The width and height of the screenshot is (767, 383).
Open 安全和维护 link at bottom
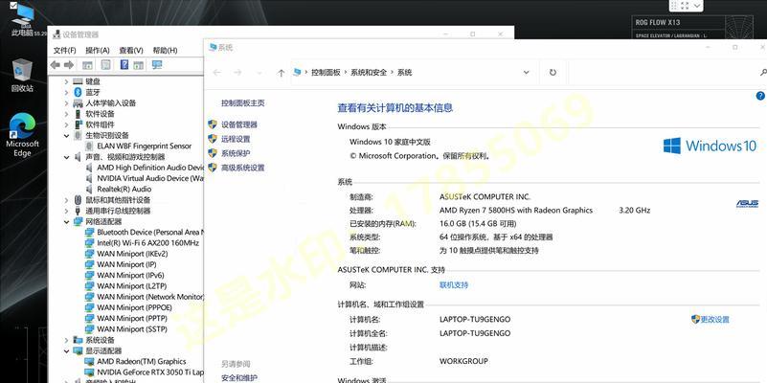pos(239,377)
